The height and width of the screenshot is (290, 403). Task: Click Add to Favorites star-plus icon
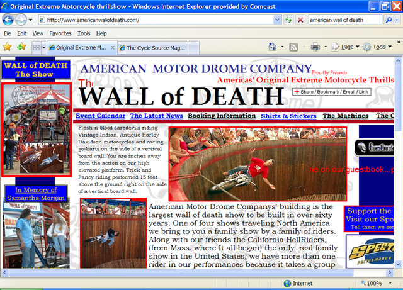21,47
